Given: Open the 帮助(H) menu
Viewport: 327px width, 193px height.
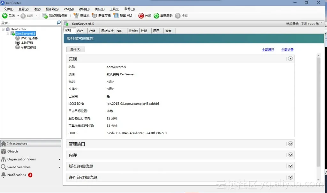Looking at the screenshot, I should 130,9.
